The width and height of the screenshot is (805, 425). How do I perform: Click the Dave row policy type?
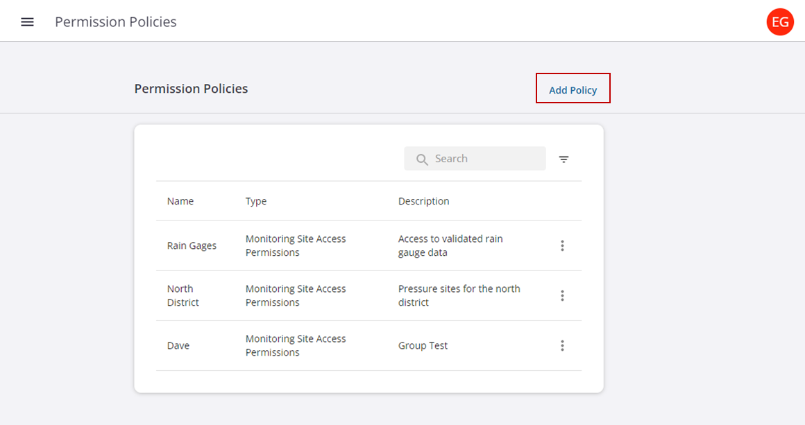[296, 345]
